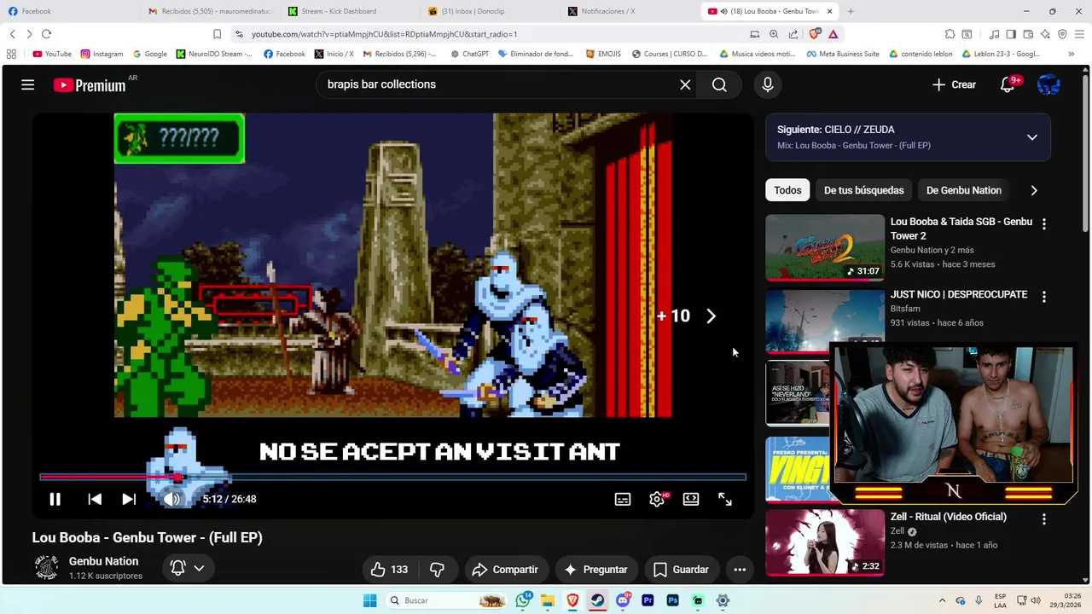Show hidden bookmarks overflow chevron

(1072, 54)
